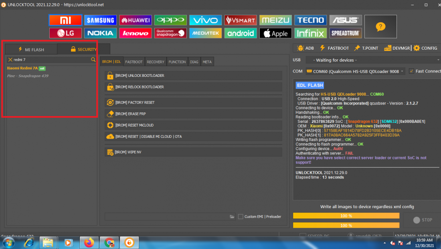The height and width of the screenshot is (249, 441).
Task: Open Windows Start button
Action: 8,243
